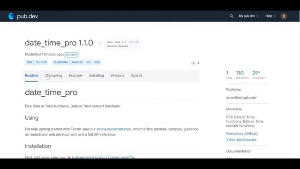Expand the Help dropdown menu
300x169 pixels.
click(270, 16)
